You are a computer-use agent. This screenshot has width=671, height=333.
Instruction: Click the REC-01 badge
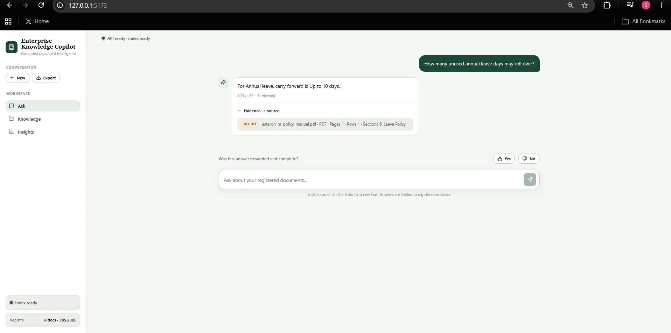250,124
